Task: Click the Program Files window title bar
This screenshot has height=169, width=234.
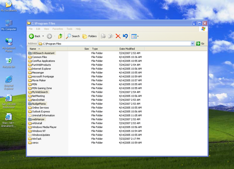Action: [x=109, y=23]
